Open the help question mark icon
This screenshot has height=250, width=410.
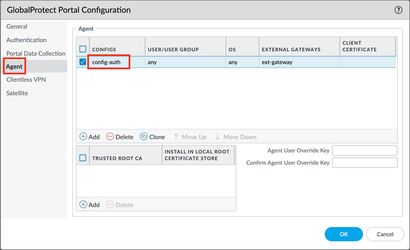click(398, 10)
